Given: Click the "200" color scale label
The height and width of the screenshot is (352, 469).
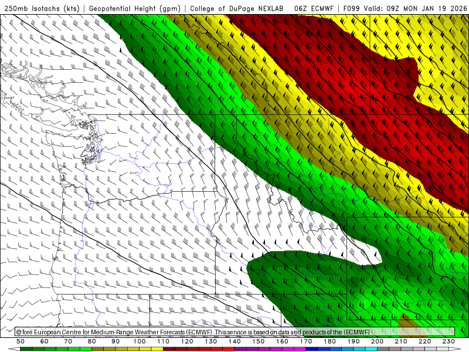Looking at the screenshot, I should click(378, 341).
